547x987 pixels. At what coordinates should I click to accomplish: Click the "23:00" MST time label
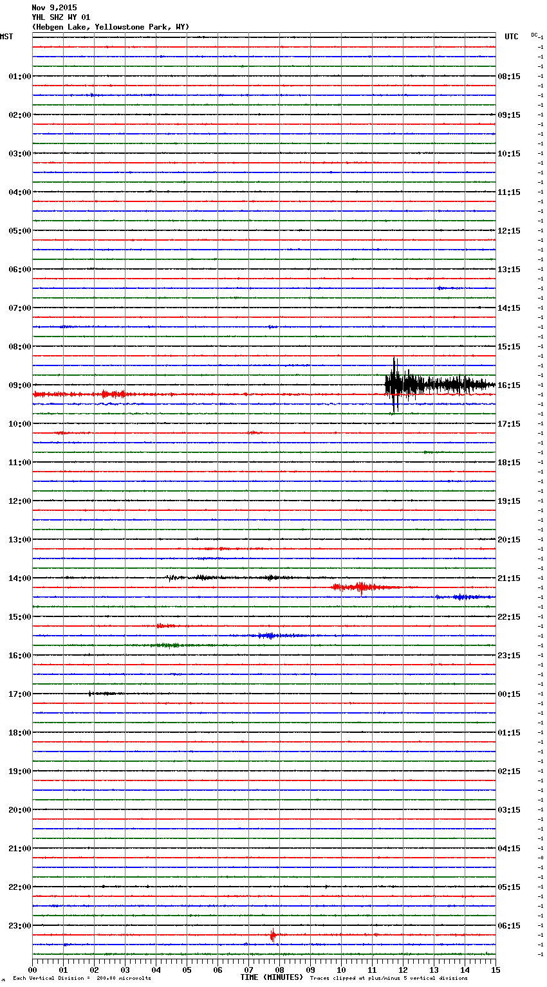(x=20, y=926)
